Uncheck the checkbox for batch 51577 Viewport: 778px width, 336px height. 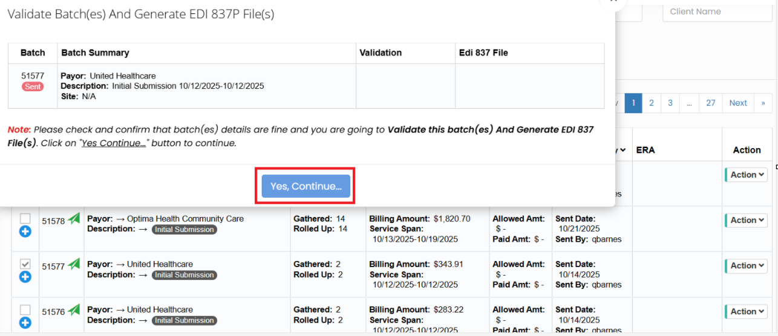pyautogui.click(x=25, y=264)
